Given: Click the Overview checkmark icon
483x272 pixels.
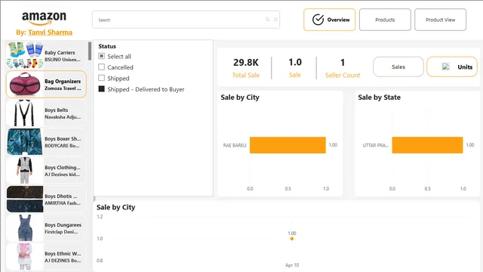Looking at the screenshot, I should (x=318, y=20).
